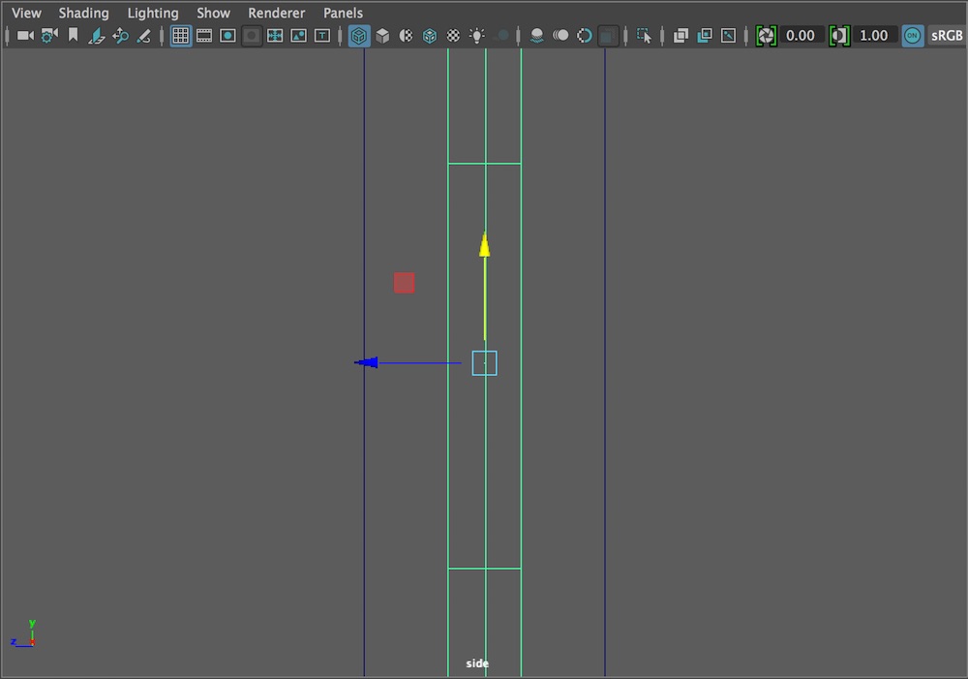Open camera attributes via camera-gear icon
This screenshot has width=968, height=679.
pos(48,36)
